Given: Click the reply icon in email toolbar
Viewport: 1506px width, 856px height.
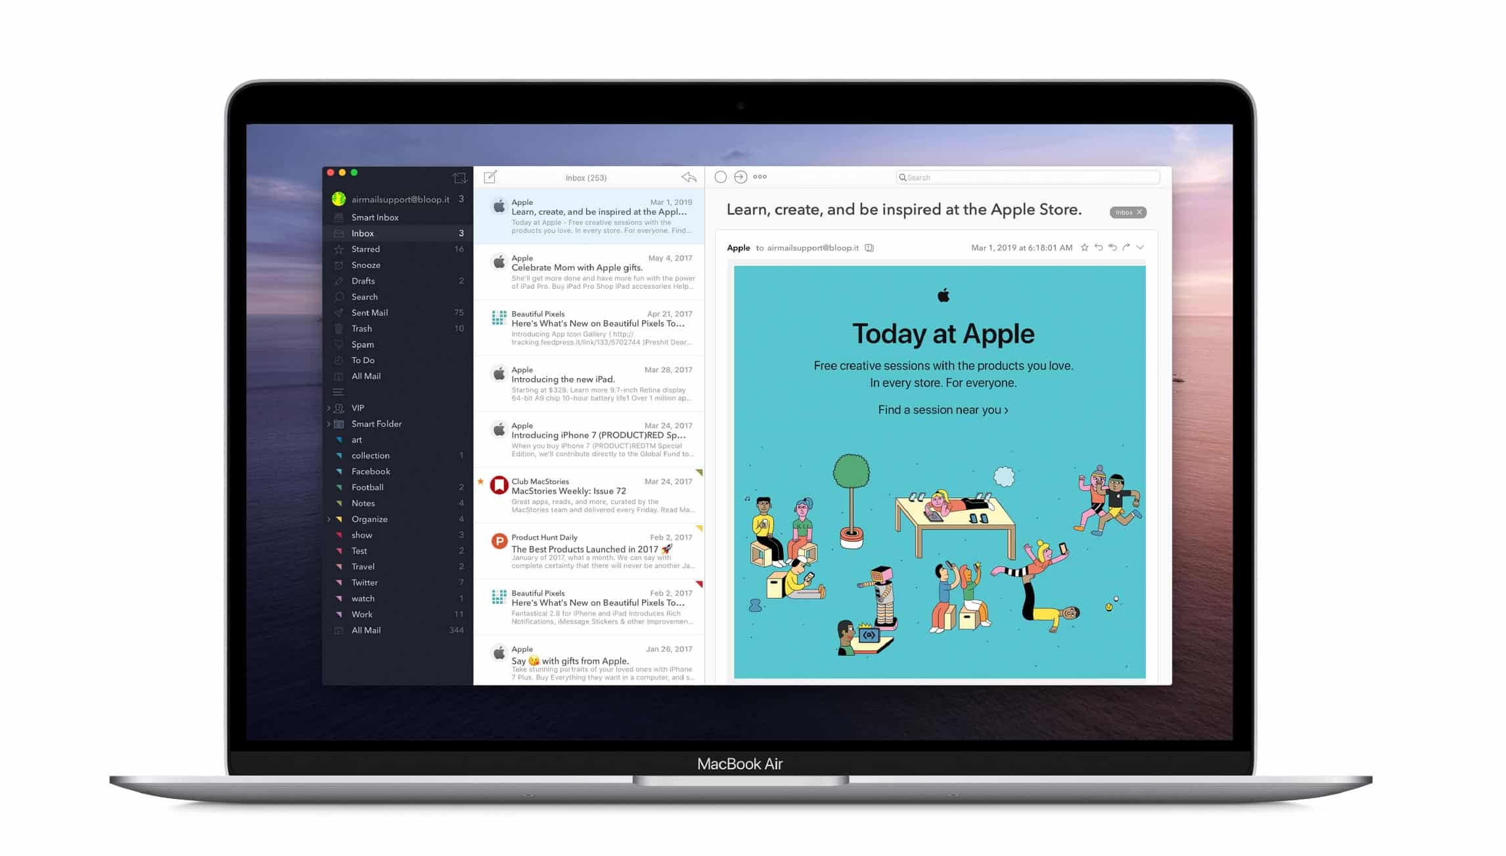Looking at the screenshot, I should pos(1099,247).
